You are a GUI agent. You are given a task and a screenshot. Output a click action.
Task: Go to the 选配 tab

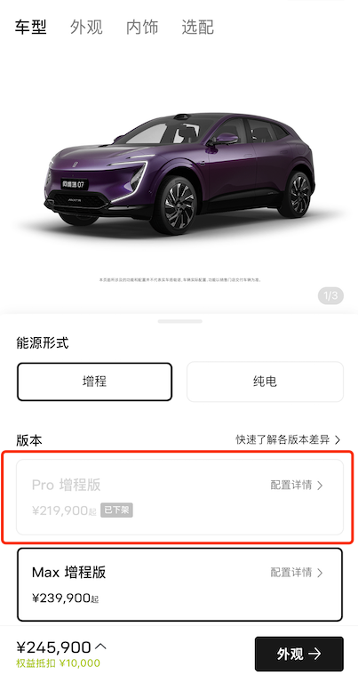coord(197,27)
